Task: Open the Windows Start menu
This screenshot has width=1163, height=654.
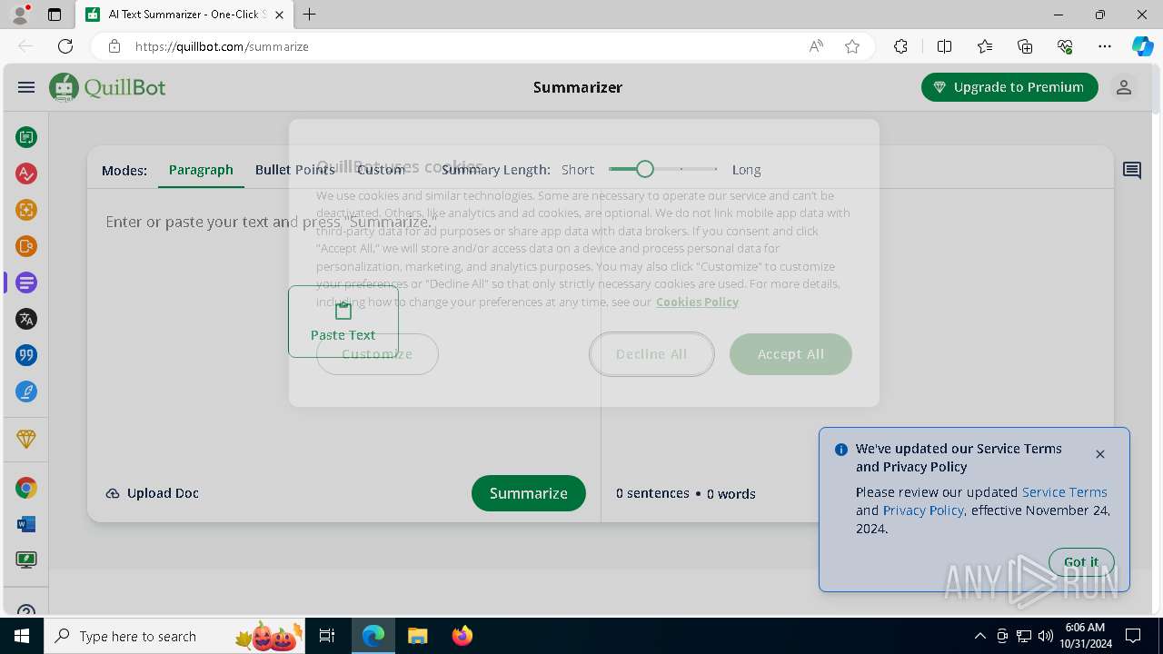Action: (x=22, y=636)
